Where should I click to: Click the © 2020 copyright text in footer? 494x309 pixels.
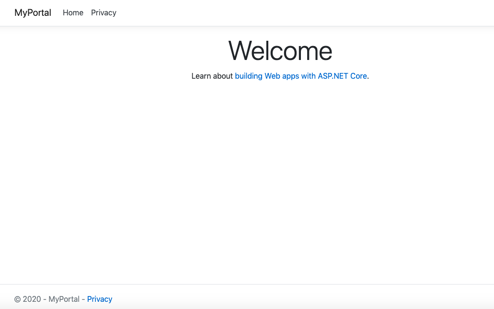point(28,299)
